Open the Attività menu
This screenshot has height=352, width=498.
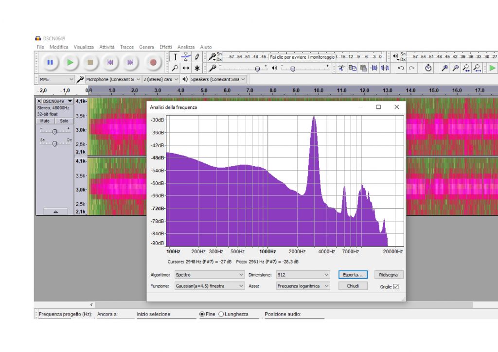(107, 47)
